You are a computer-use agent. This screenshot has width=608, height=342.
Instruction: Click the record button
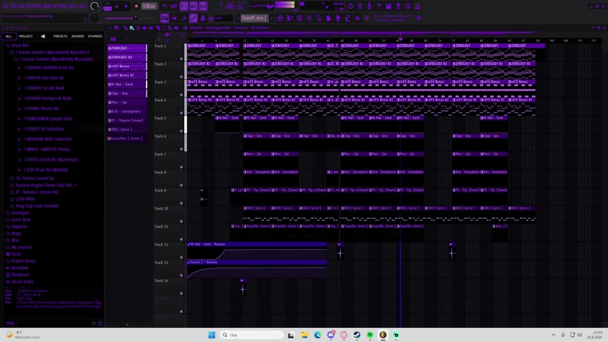136,6
